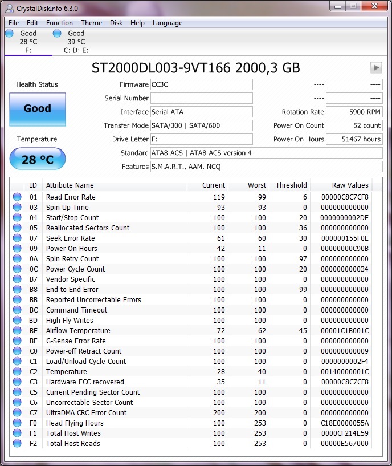The height and width of the screenshot is (466, 392).
Task: Select the Total Host Reads text
Action: click(73, 443)
